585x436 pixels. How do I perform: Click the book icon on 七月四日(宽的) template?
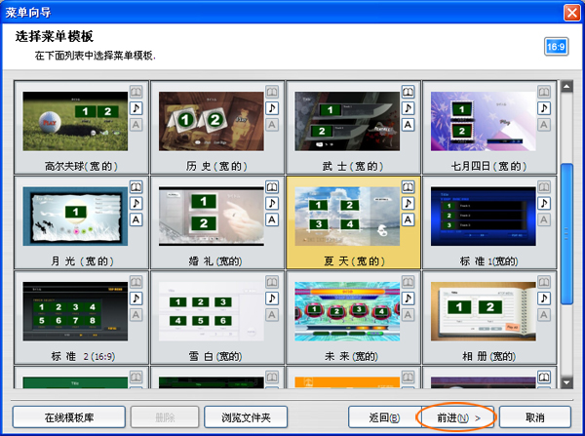(x=544, y=92)
